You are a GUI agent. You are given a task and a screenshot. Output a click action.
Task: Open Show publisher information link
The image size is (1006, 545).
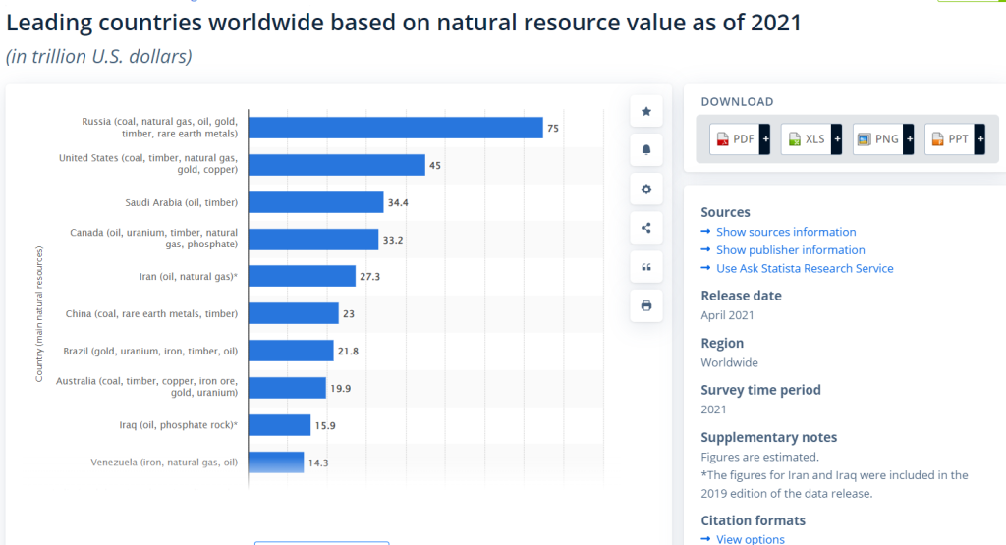[x=790, y=250]
